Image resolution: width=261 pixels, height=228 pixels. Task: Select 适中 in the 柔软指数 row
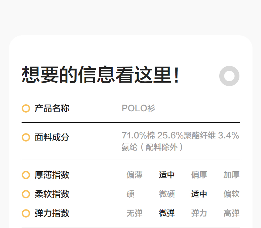(199, 194)
